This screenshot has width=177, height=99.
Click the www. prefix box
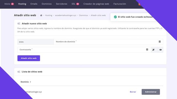point(36,42)
